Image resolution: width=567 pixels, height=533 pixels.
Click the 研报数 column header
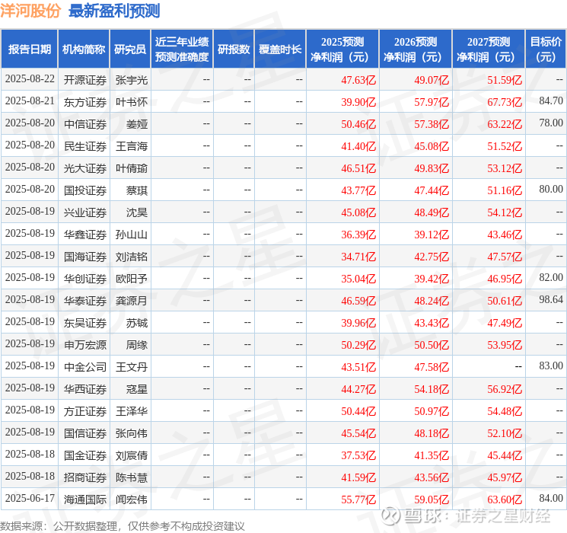[234, 49]
